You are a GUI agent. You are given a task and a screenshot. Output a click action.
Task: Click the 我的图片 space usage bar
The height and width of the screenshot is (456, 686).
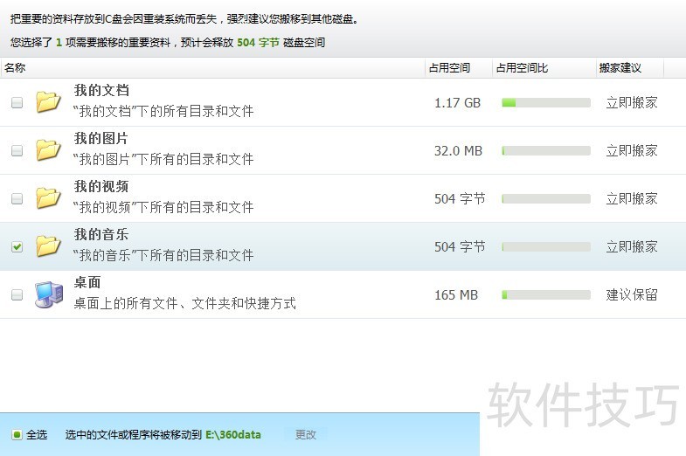(x=546, y=151)
